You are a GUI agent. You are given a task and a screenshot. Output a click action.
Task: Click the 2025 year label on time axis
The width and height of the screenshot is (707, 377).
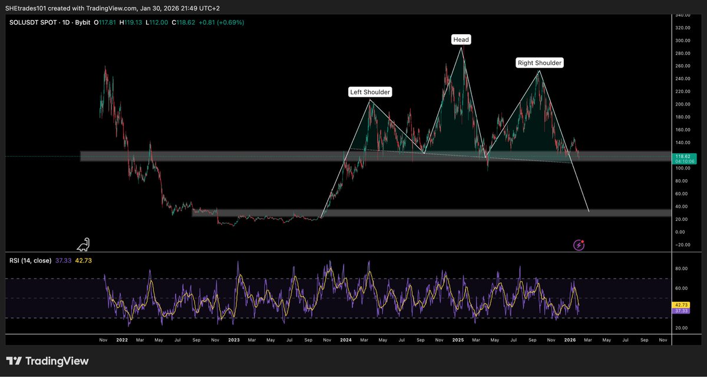(458, 340)
